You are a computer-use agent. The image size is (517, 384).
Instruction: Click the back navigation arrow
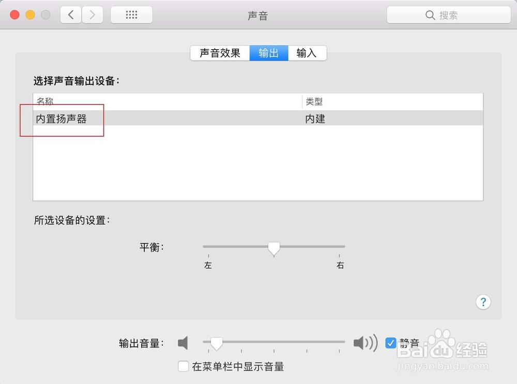pos(71,14)
